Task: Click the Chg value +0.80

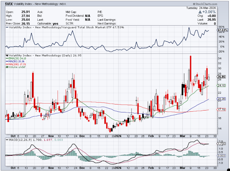Action: pos(212,16)
